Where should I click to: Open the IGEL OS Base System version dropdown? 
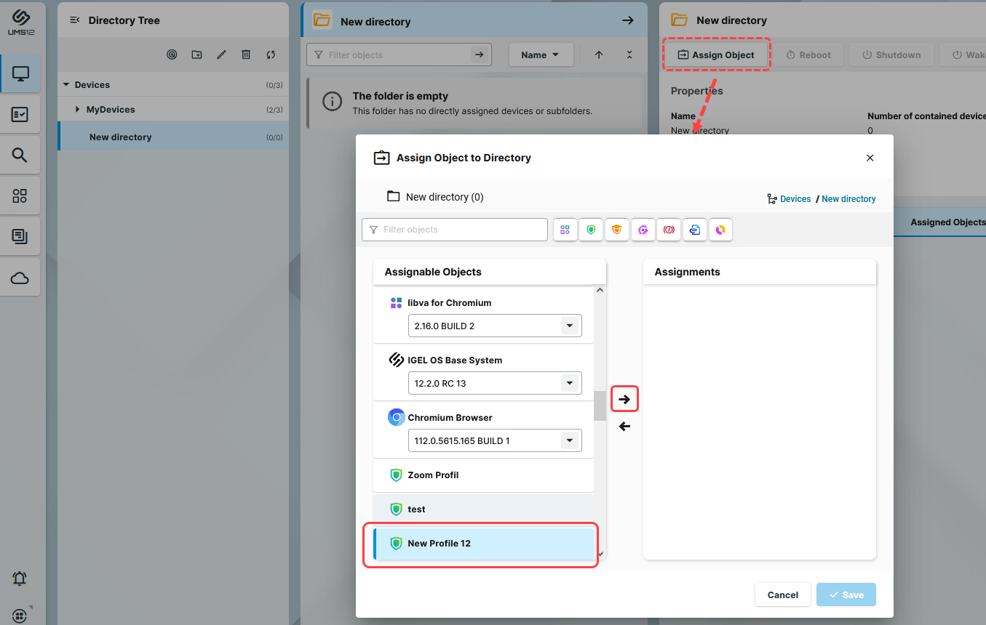[x=569, y=383]
